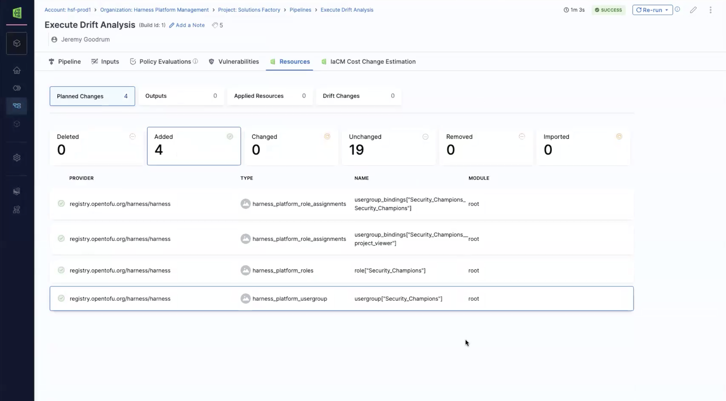Open the three-dot more options menu
The width and height of the screenshot is (726, 401).
(x=710, y=10)
